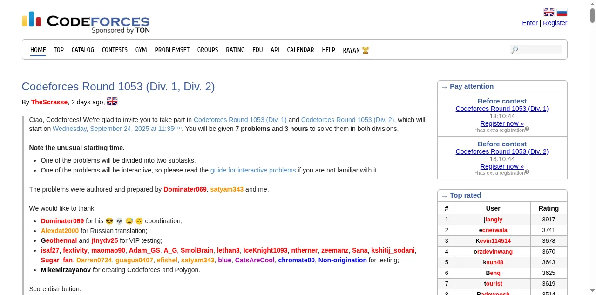596x295 pixels.
Task: Open the blog post title link
Action: pyautogui.click(x=118, y=87)
